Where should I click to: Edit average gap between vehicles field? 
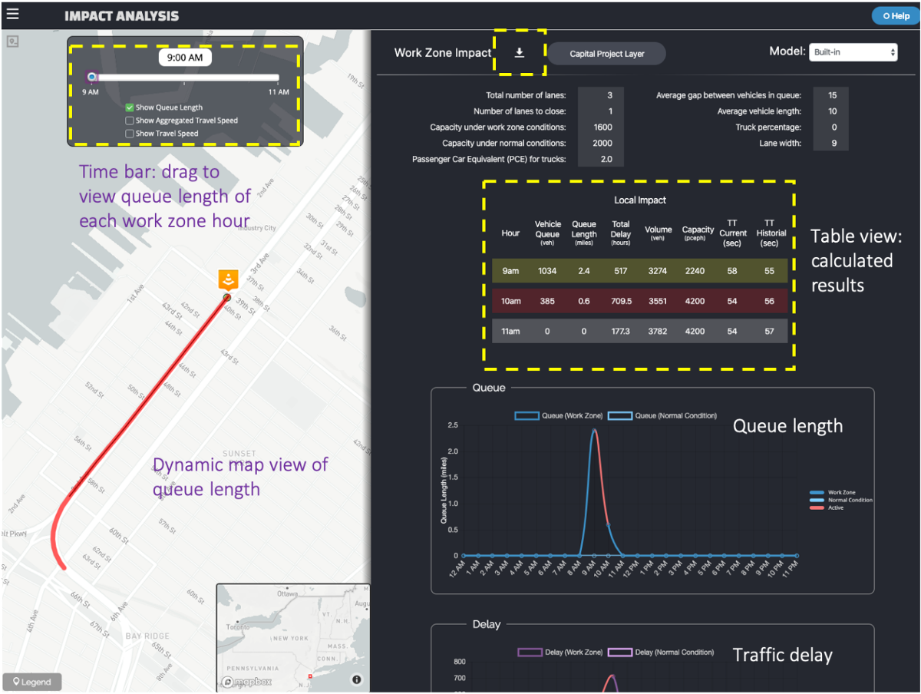tap(831, 95)
